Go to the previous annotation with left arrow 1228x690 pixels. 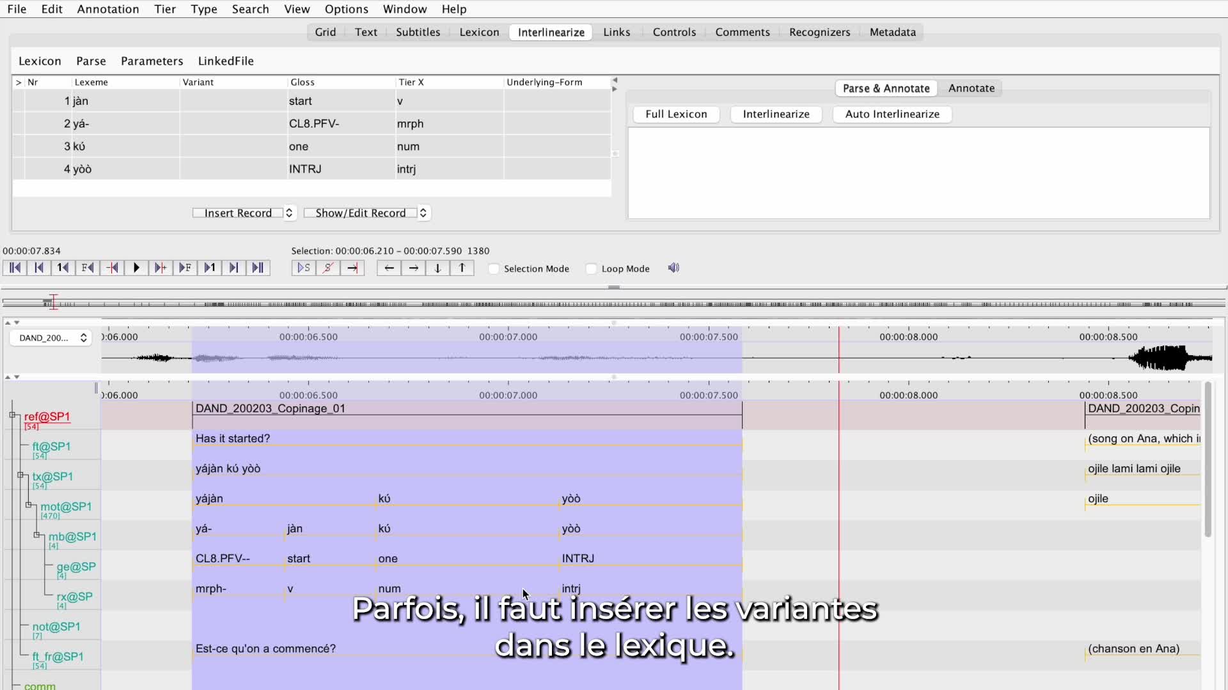point(389,268)
